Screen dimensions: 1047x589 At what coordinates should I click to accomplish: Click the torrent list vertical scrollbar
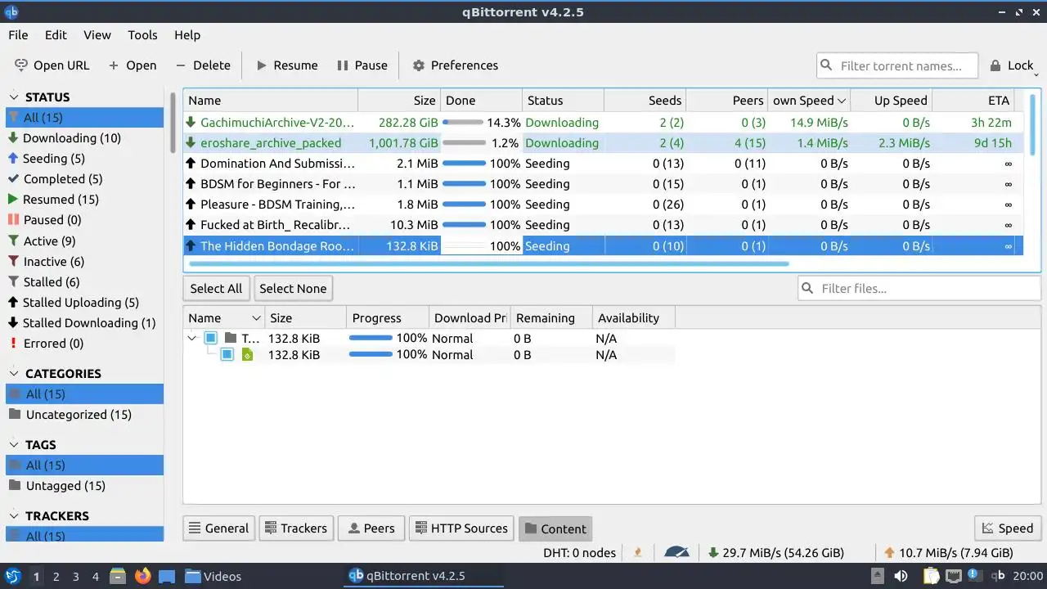point(1032,123)
